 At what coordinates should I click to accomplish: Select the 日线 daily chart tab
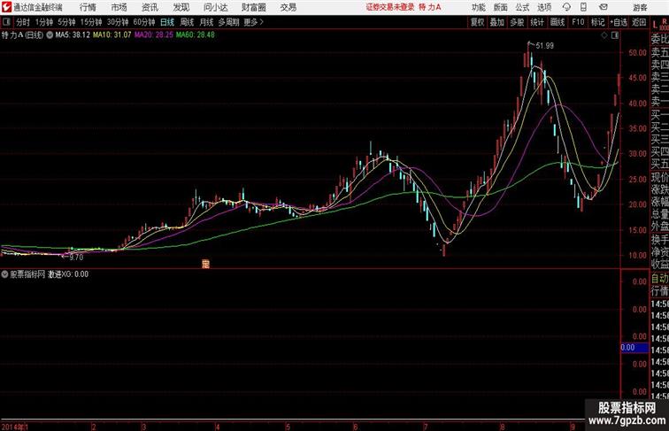tap(167, 22)
